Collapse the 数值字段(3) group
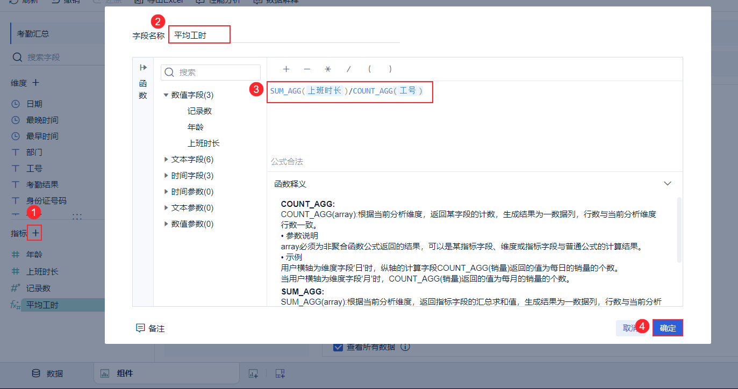 click(x=166, y=95)
